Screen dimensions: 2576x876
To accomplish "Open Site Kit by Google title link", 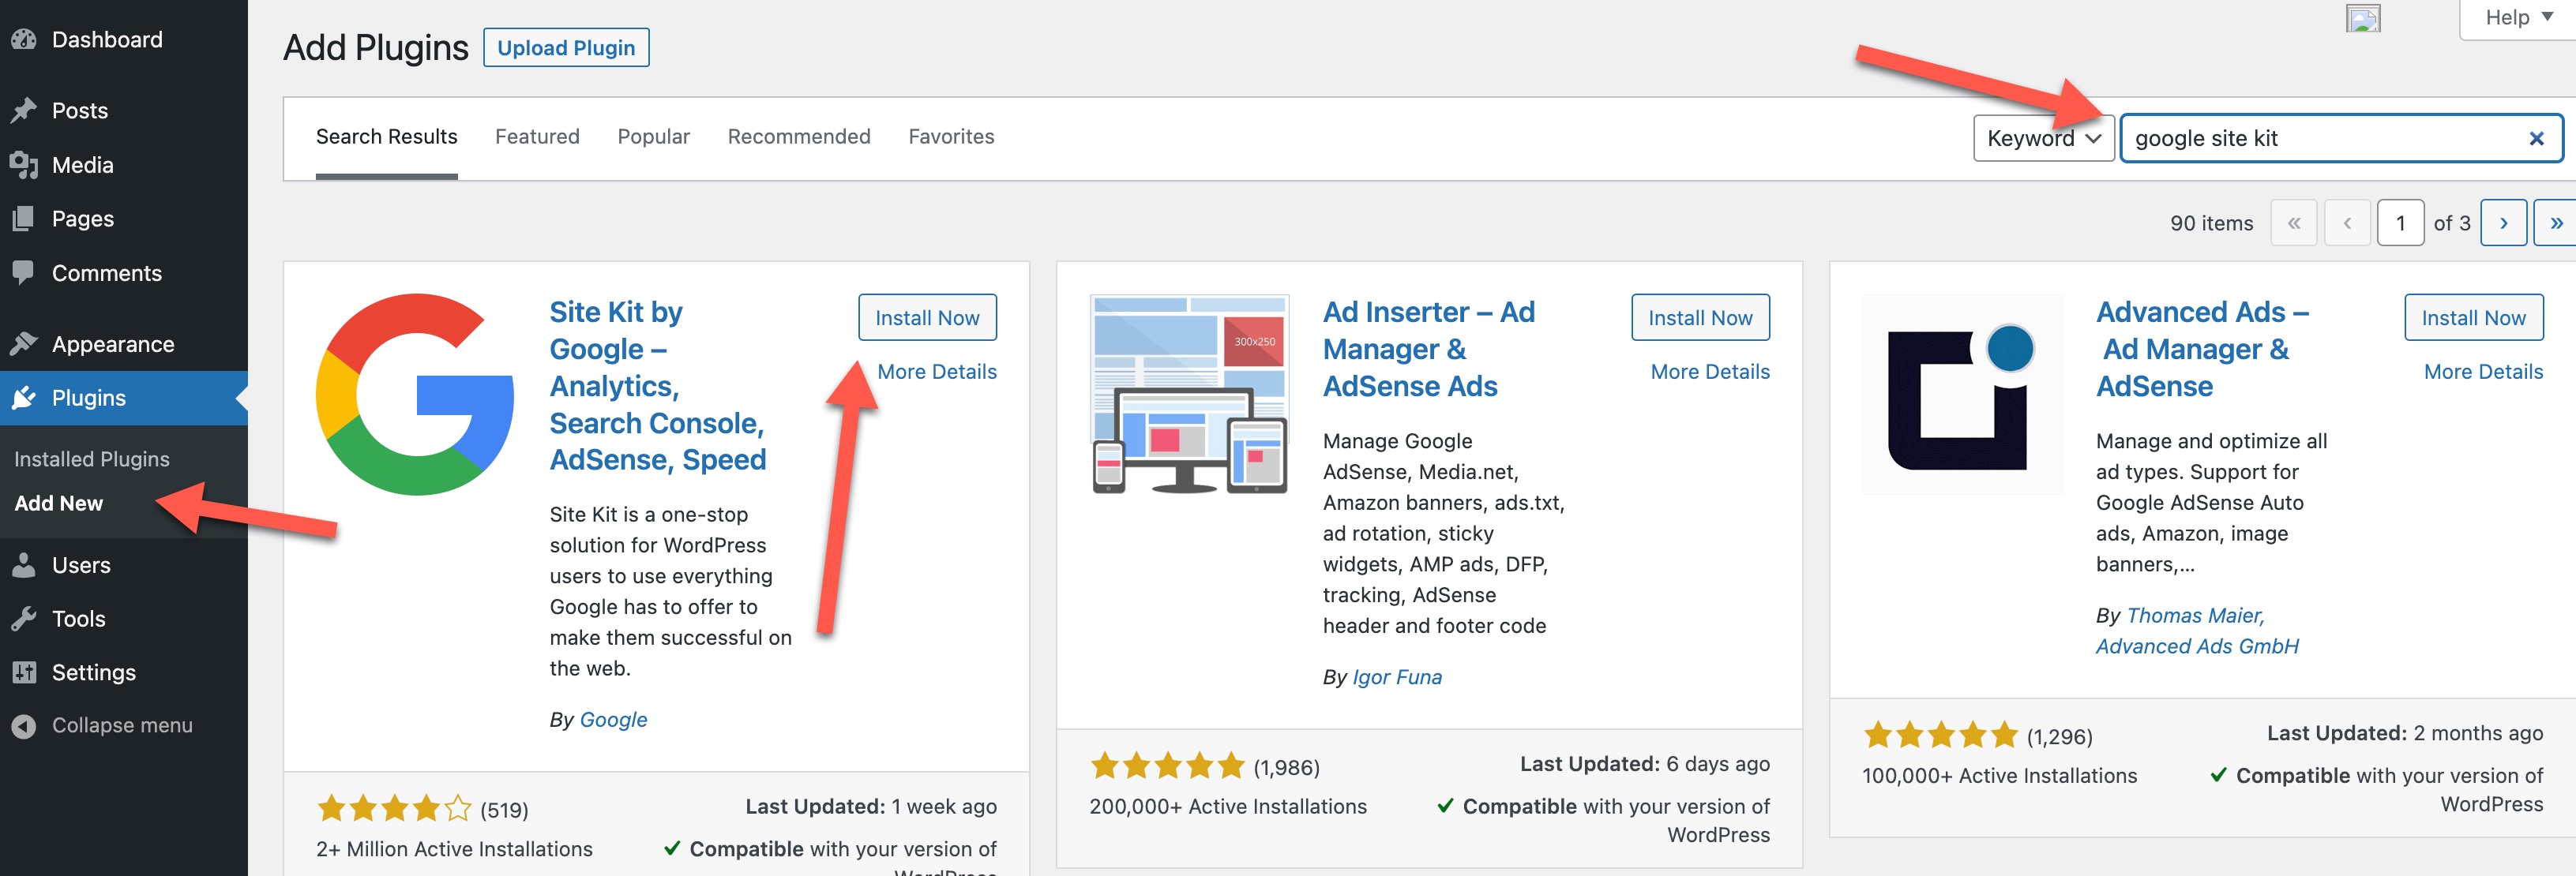I will pyautogui.click(x=657, y=386).
